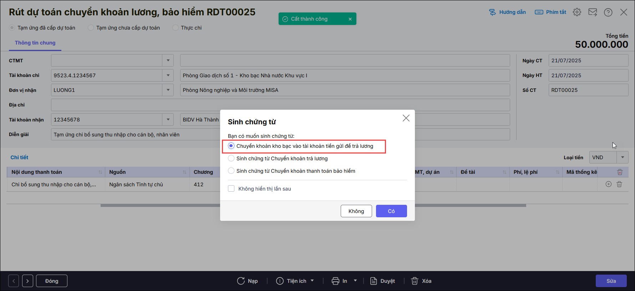This screenshot has height=291, width=635.
Task: Open the Hướng dẫn guide link
Action: click(x=507, y=12)
